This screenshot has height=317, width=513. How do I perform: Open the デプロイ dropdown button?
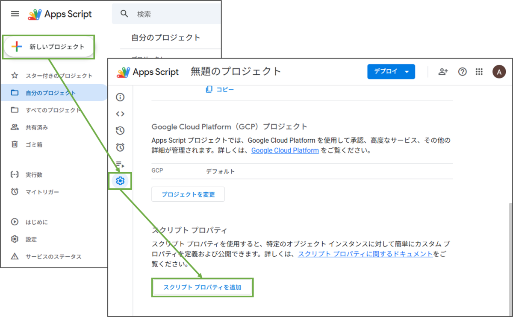tap(391, 72)
